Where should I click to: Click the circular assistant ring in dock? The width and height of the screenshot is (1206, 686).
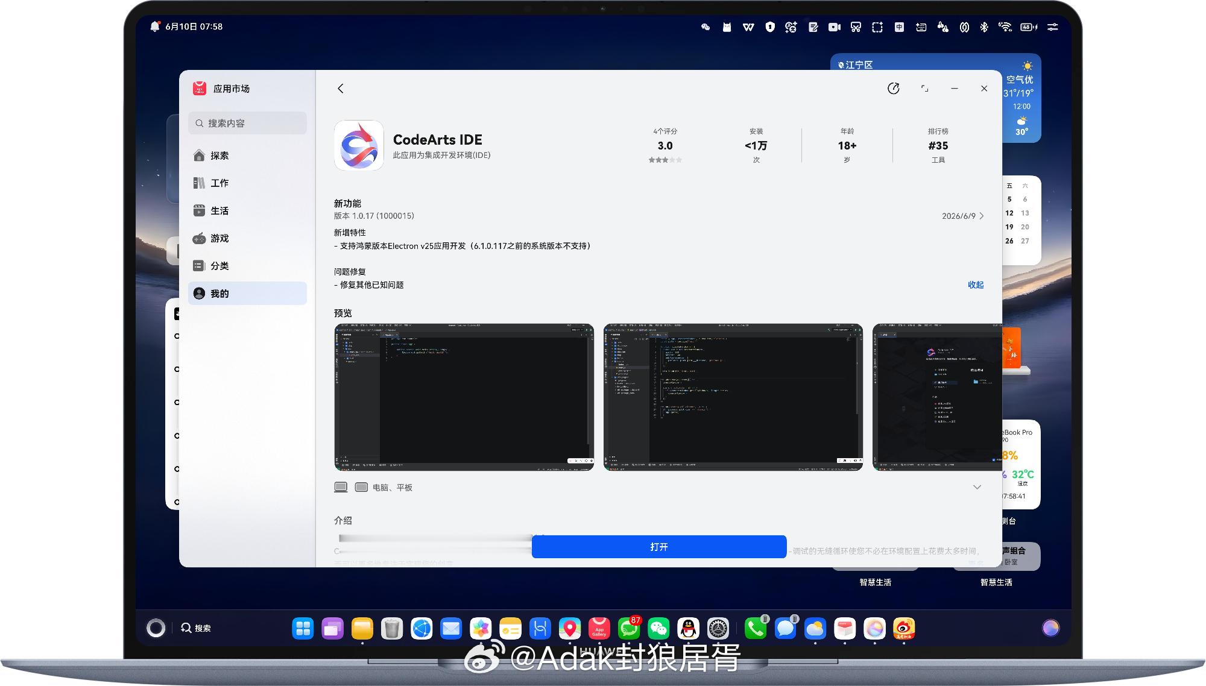[x=156, y=628]
